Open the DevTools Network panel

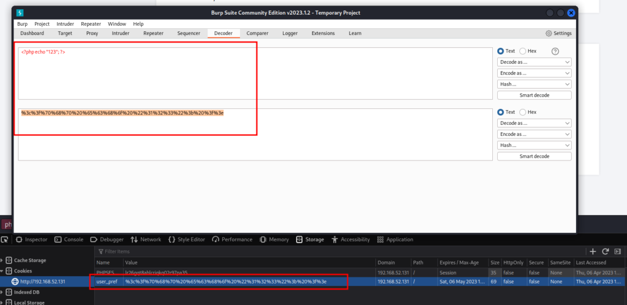[146, 239]
